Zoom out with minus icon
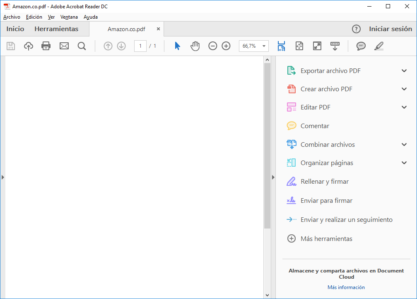The height and width of the screenshot is (299, 417). click(x=212, y=46)
